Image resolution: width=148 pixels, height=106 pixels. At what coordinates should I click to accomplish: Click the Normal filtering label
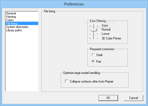pos(106,30)
